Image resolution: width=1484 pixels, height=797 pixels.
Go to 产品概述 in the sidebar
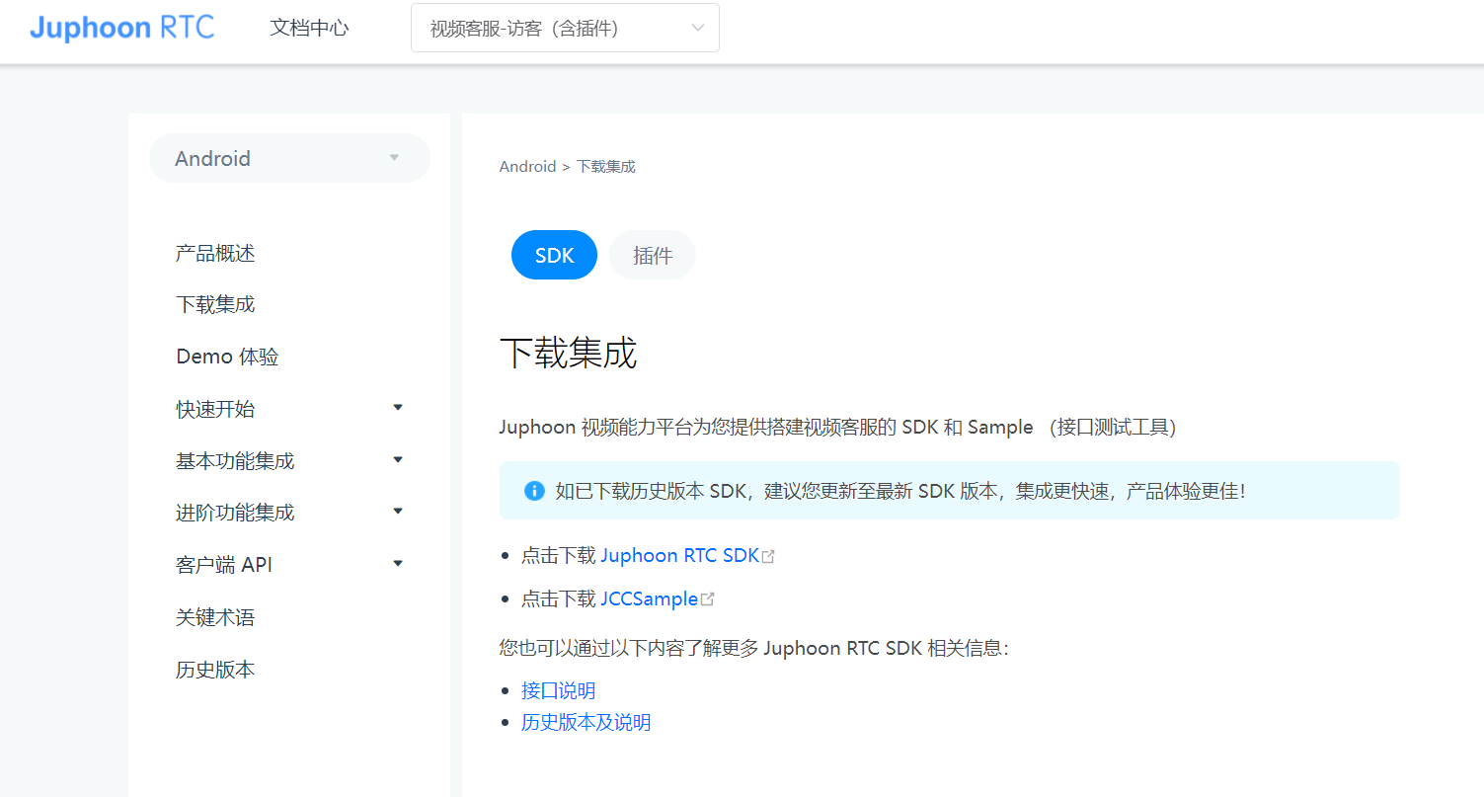[x=215, y=254]
